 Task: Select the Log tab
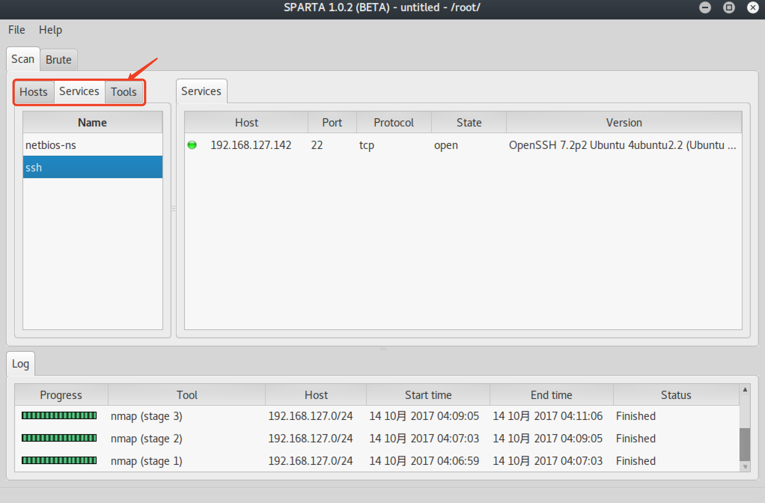(x=21, y=364)
